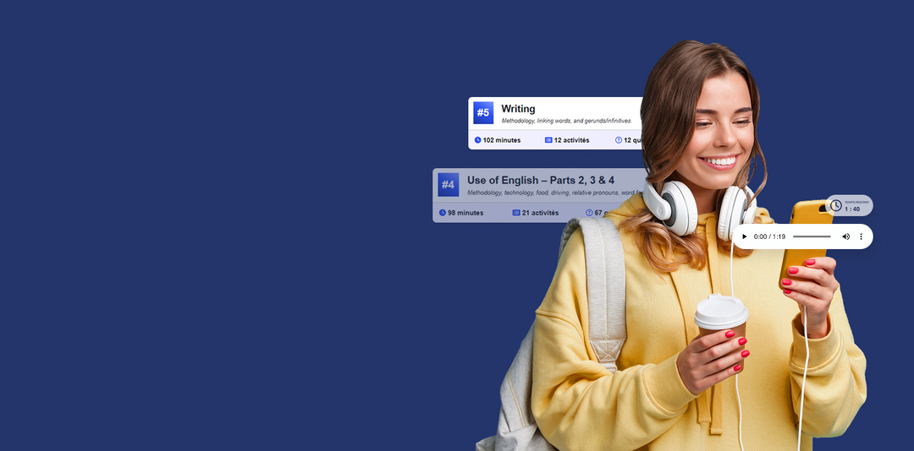Click the quiz question-mark icon in Writing card
The height and width of the screenshot is (451, 914).
(619, 140)
